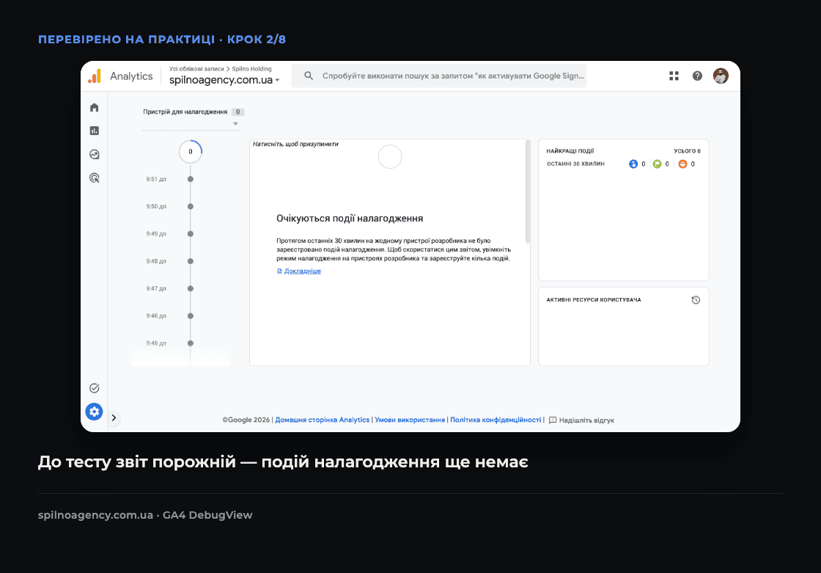Click 'Надішліть відгук' feedback button

[581, 420]
